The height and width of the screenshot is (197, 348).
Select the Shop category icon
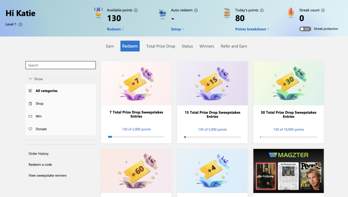pos(30,103)
